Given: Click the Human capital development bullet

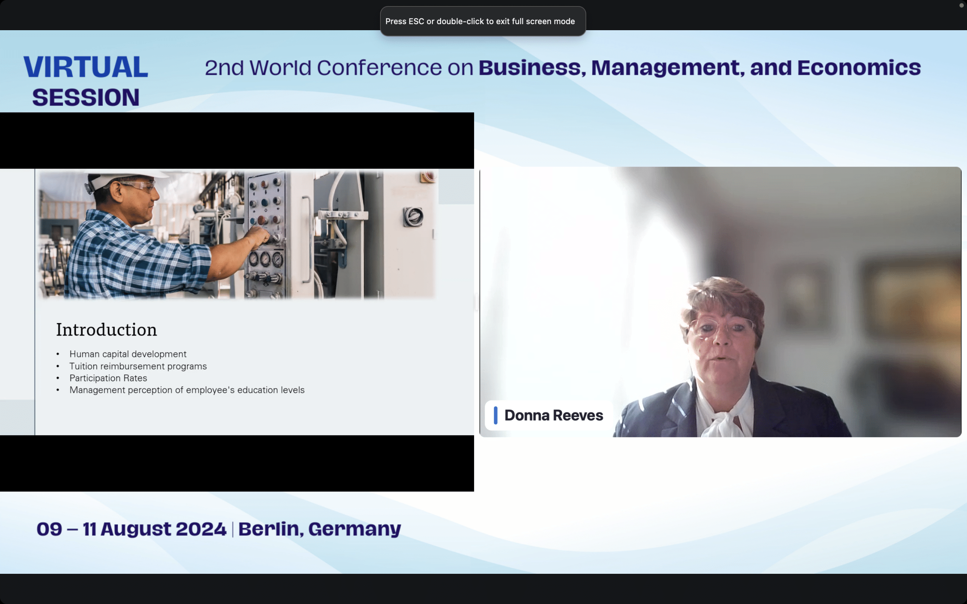Looking at the screenshot, I should point(128,354).
